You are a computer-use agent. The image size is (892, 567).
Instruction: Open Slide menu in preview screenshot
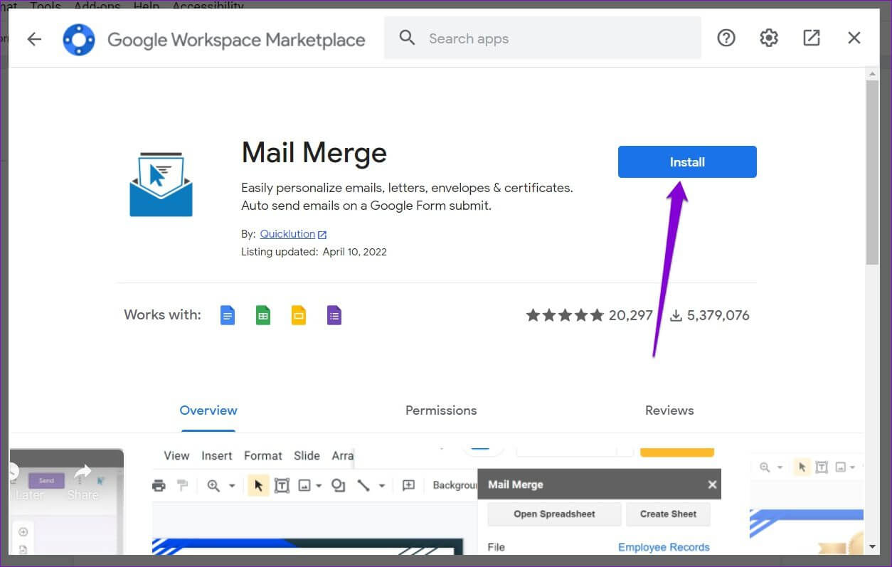click(x=307, y=456)
